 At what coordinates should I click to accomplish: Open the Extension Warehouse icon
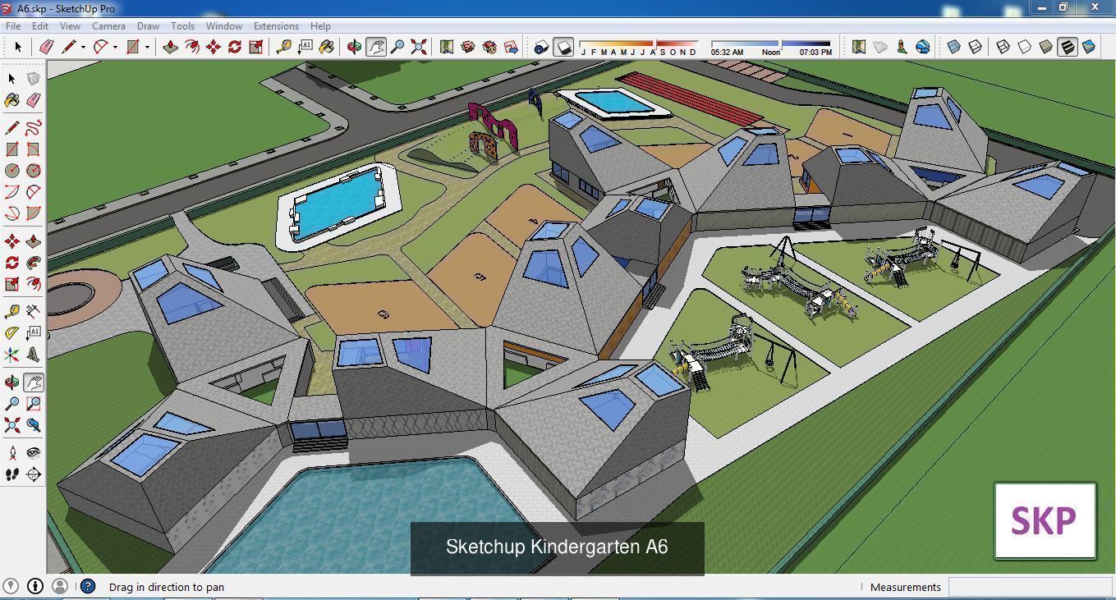489,47
